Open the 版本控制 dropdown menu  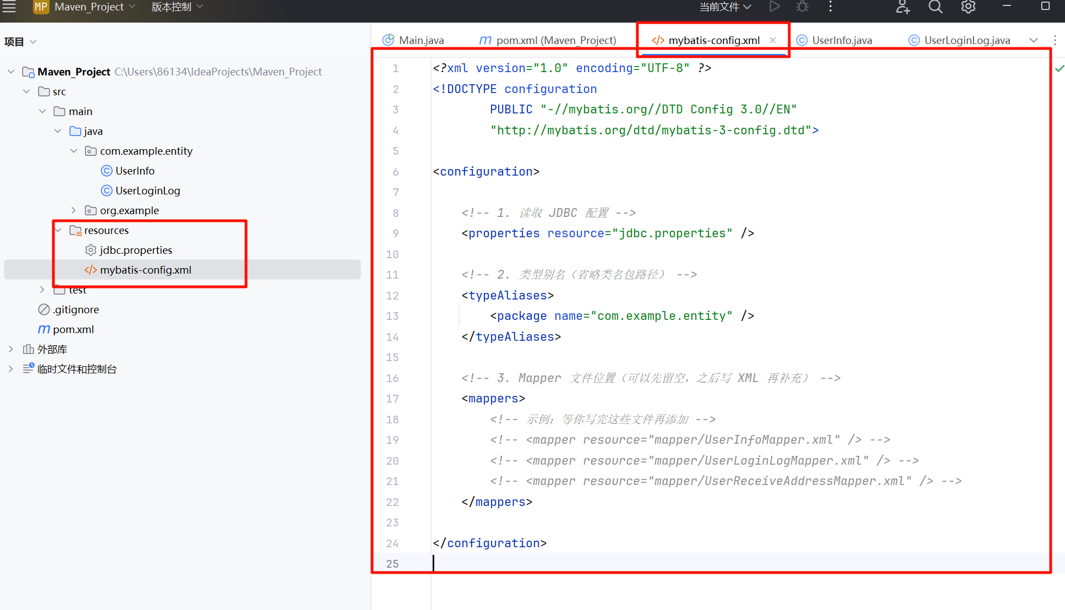[x=177, y=7]
